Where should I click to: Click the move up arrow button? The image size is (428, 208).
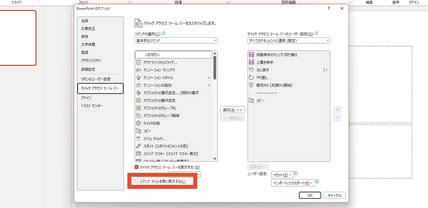point(337,110)
